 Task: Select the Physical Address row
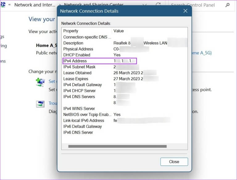tap(125, 49)
